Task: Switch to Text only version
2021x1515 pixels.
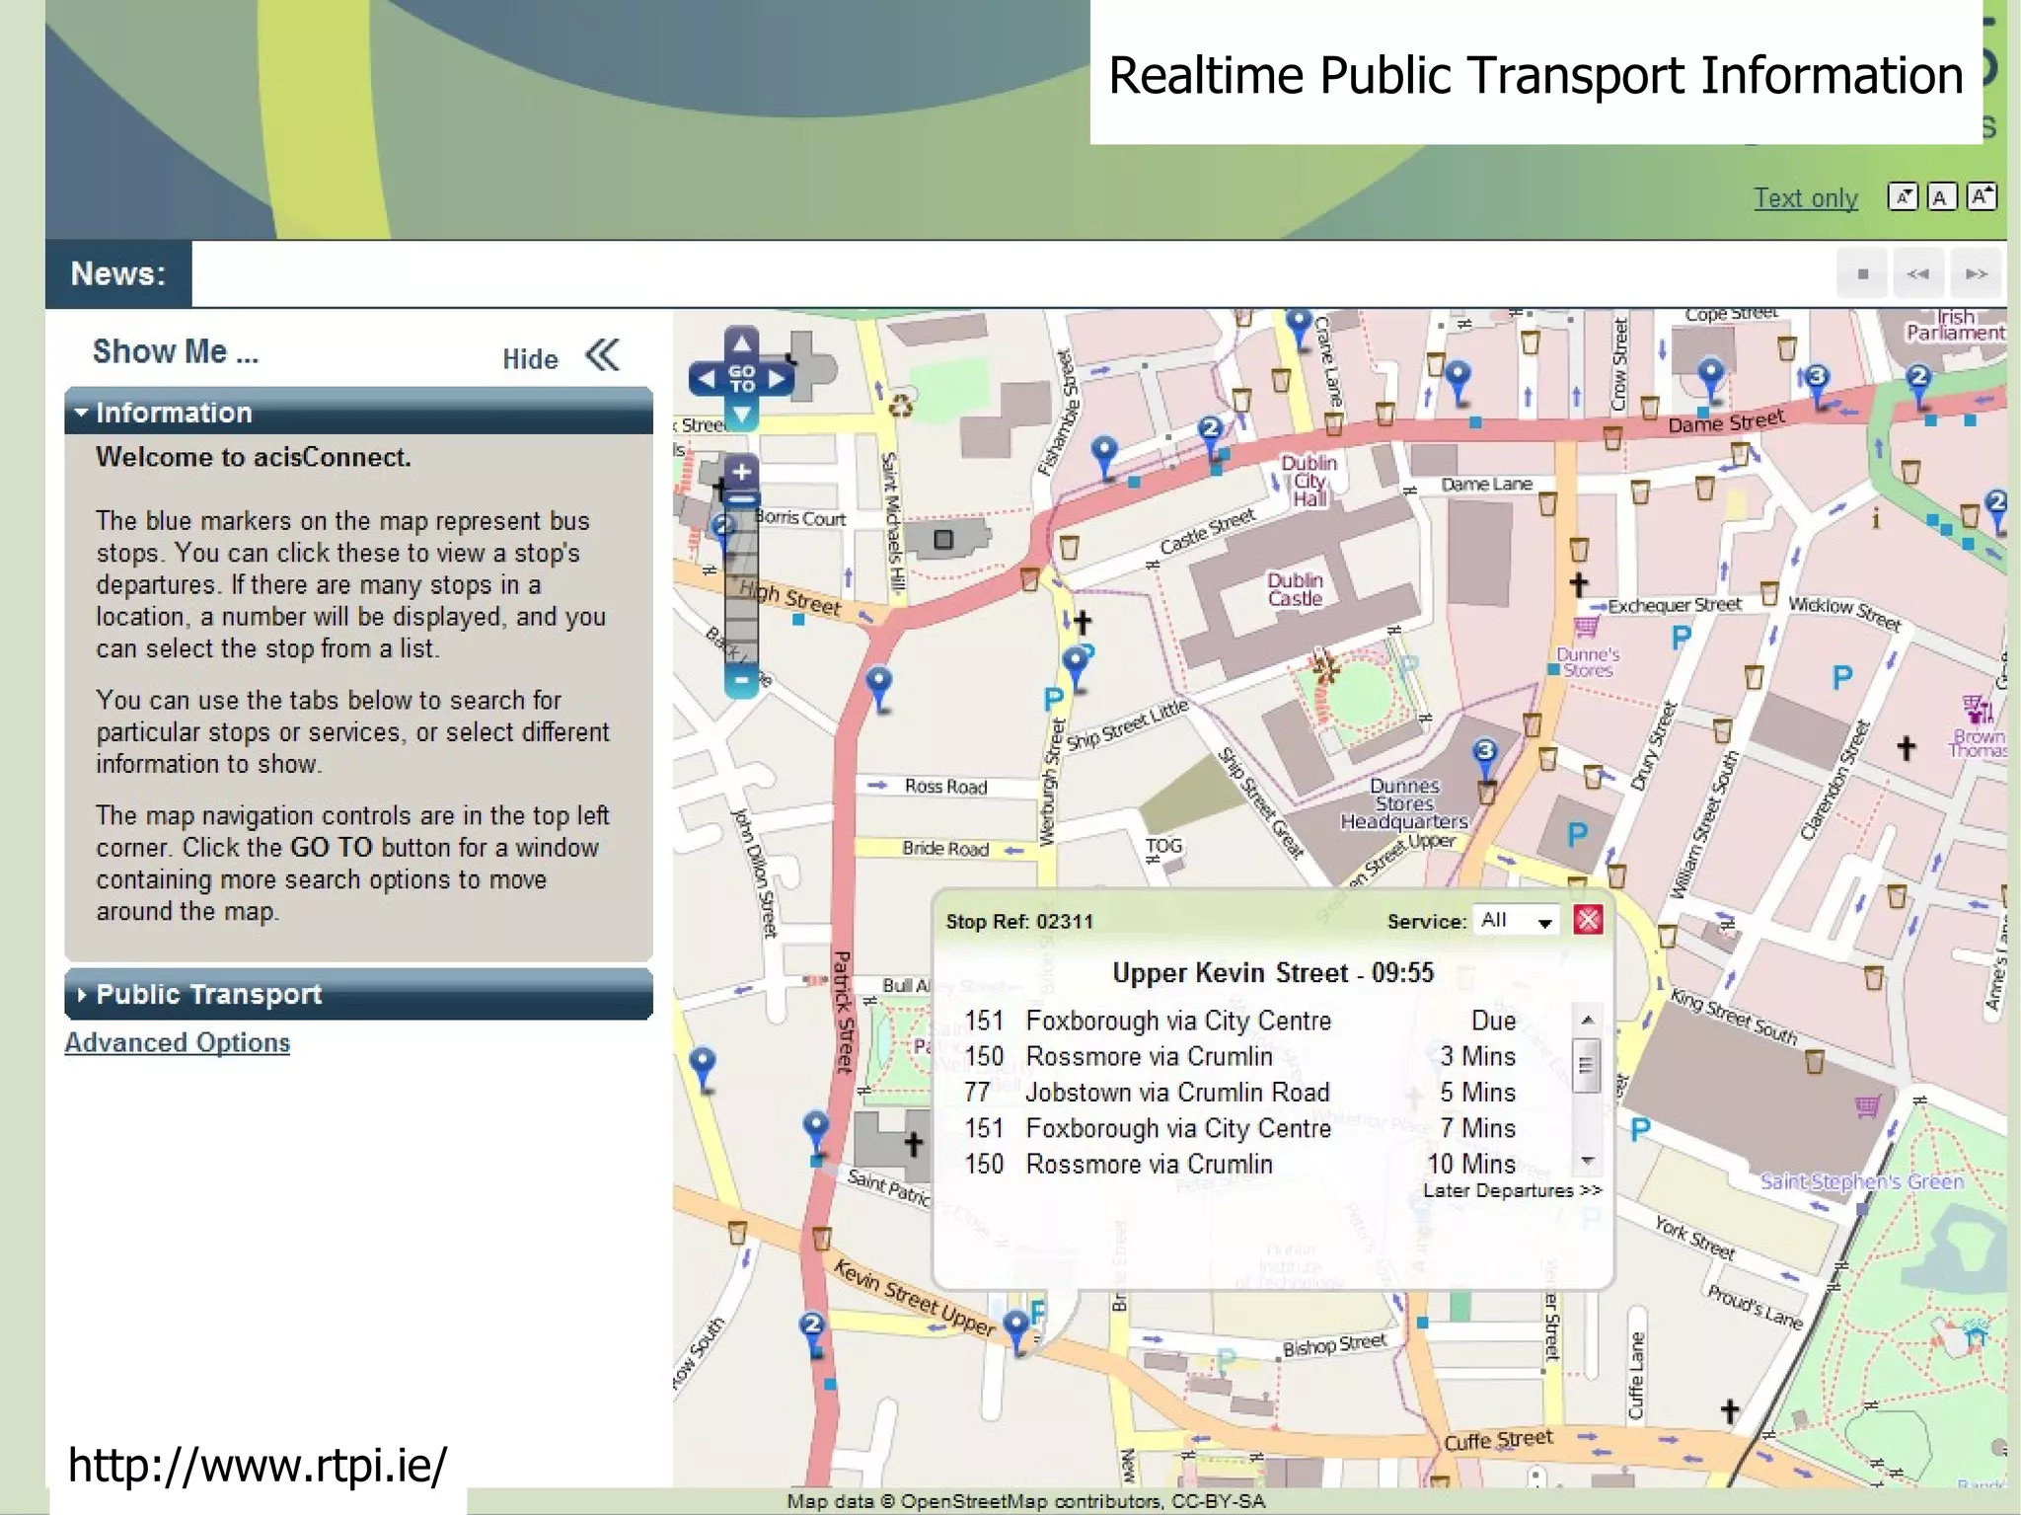Action: [x=1805, y=198]
